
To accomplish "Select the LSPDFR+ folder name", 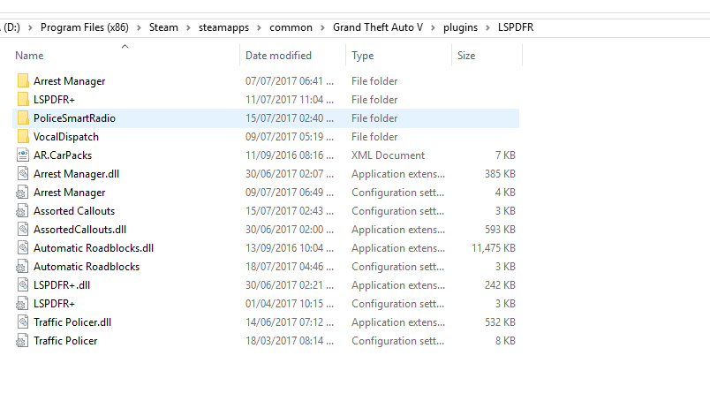I will 55,100.
